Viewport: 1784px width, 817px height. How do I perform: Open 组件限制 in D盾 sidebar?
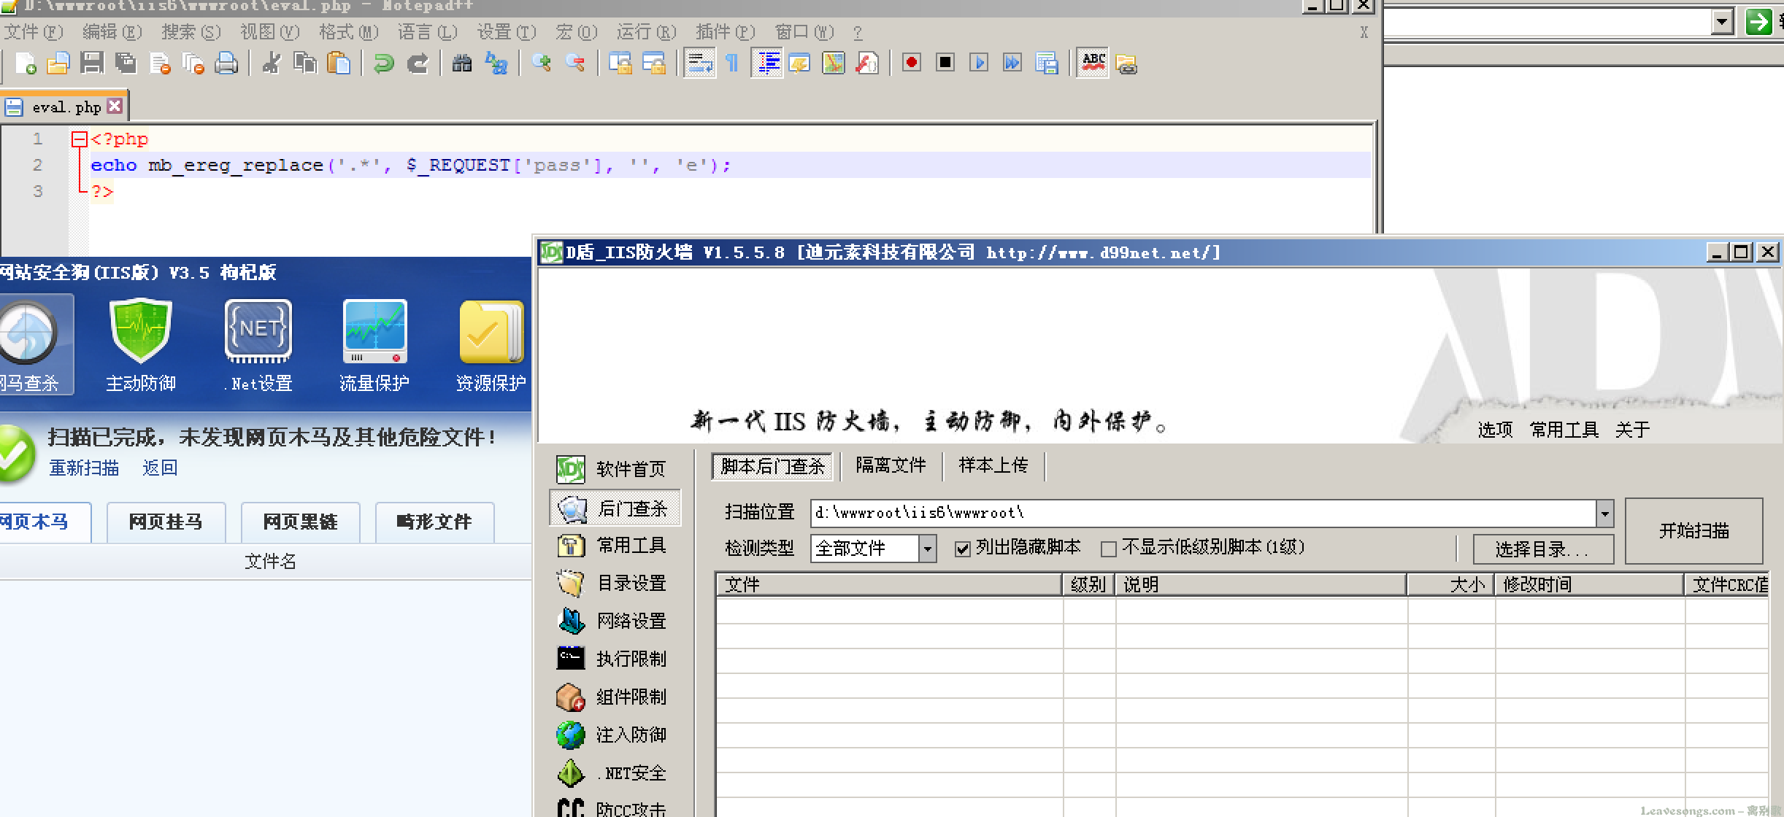click(615, 697)
